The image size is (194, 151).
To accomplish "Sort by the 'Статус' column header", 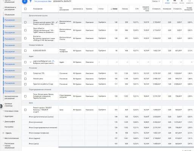I will click(101, 9).
